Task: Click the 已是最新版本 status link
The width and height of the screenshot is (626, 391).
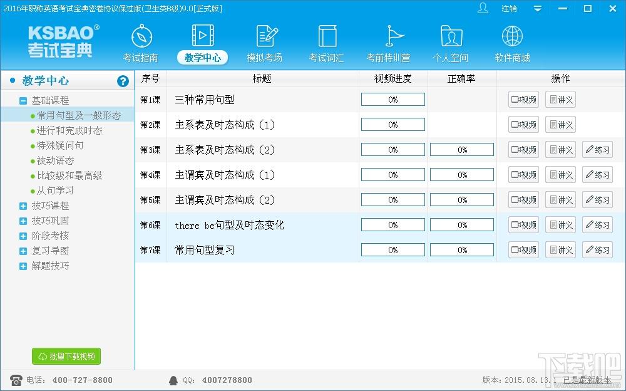Action: pyautogui.click(x=586, y=380)
